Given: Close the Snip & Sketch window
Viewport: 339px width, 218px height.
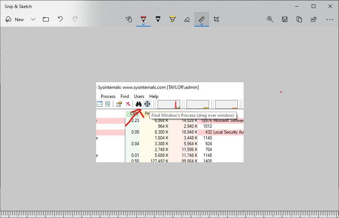Looking at the screenshot, I should click(330, 6).
